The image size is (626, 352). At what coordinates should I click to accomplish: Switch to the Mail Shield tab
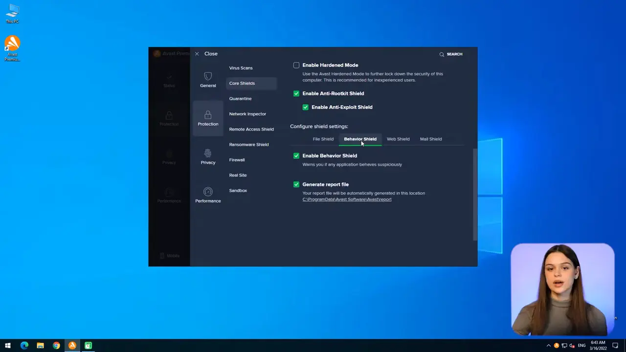click(x=431, y=139)
